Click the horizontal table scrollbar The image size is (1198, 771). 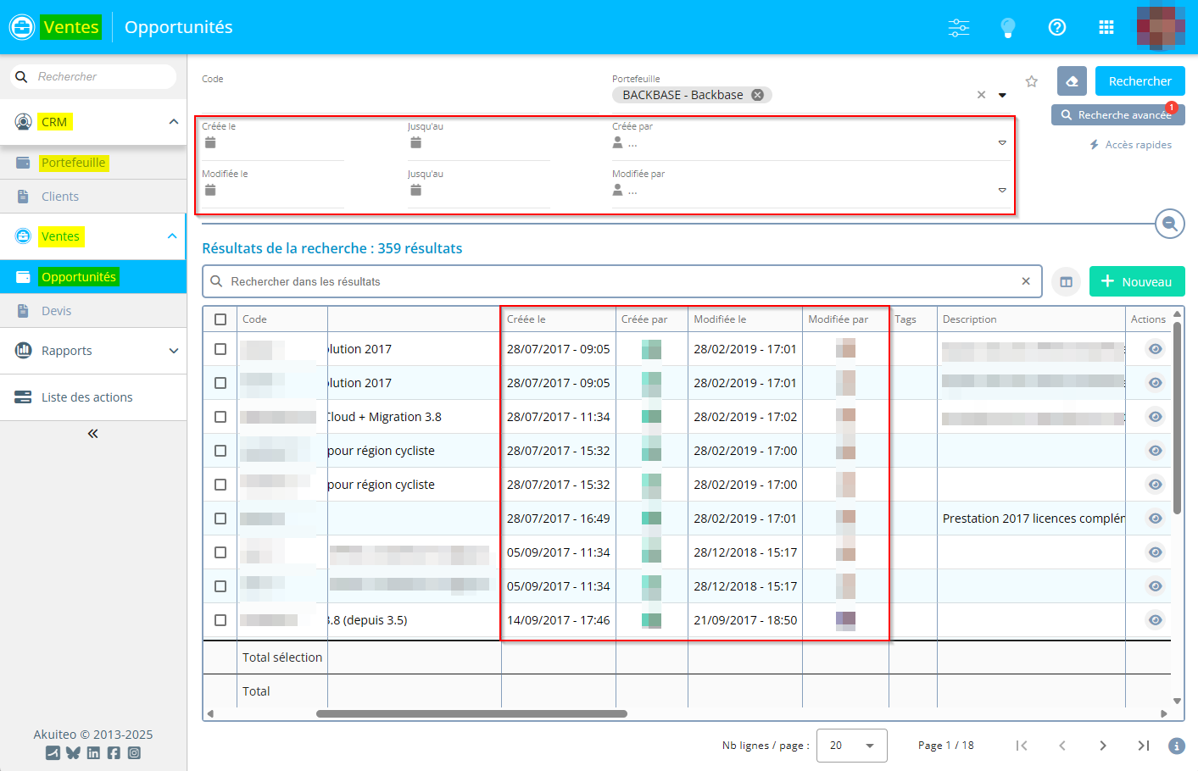point(471,713)
